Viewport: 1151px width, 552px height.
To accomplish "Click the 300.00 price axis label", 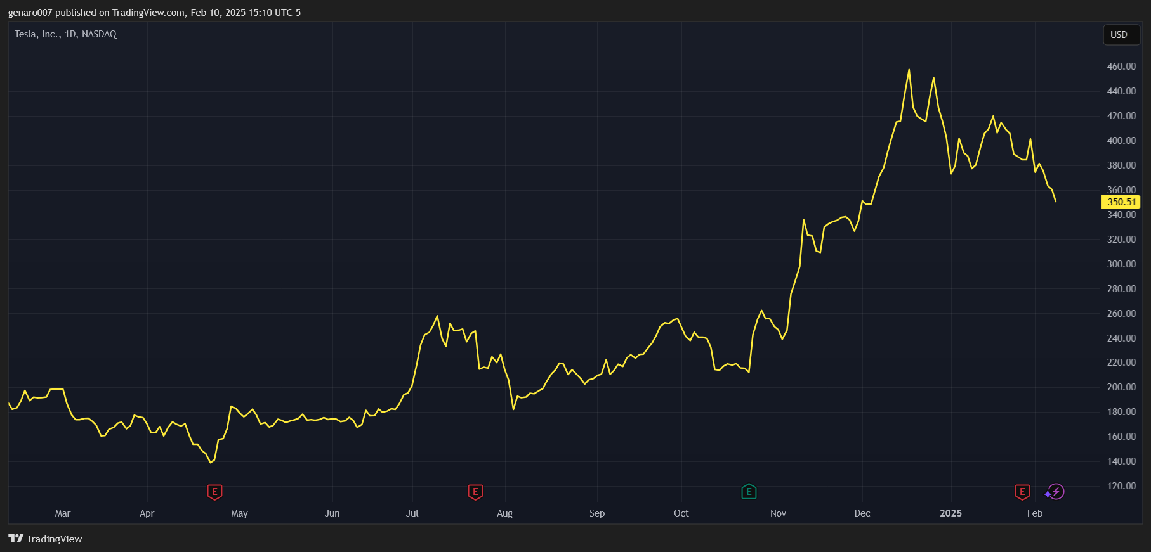I will point(1121,264).
